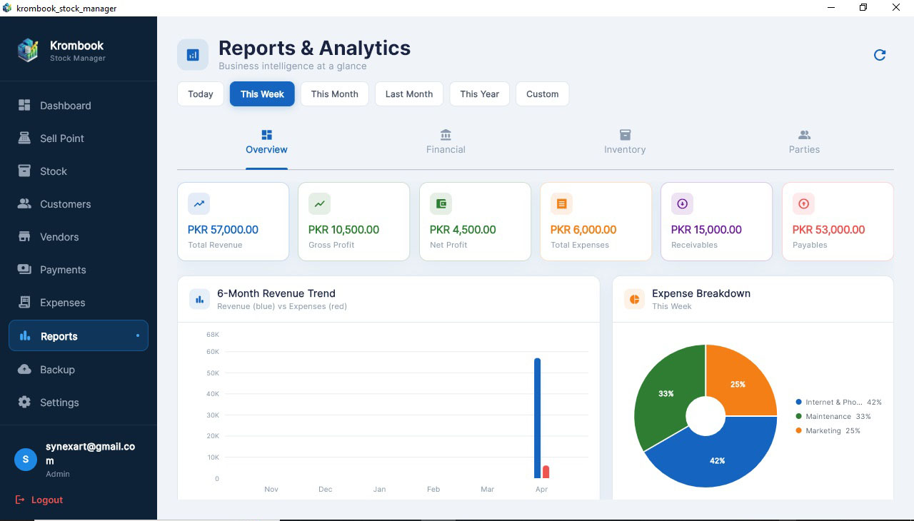Open the Financial tab

click(446, 142)
